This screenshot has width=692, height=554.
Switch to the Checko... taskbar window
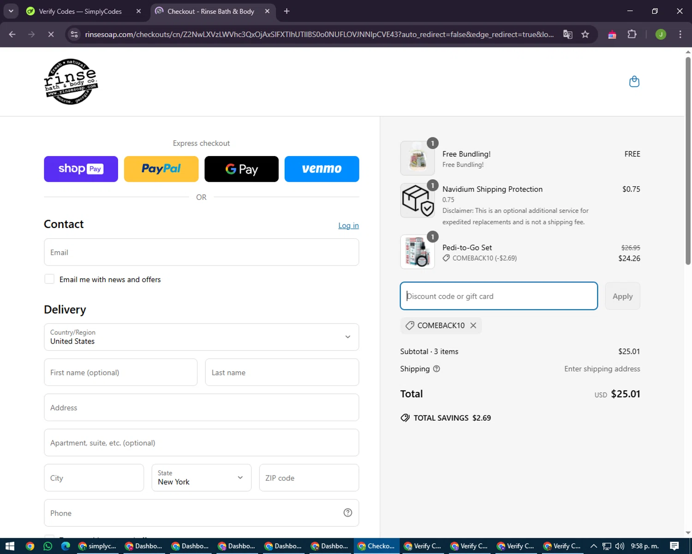[x=376, y=546]
